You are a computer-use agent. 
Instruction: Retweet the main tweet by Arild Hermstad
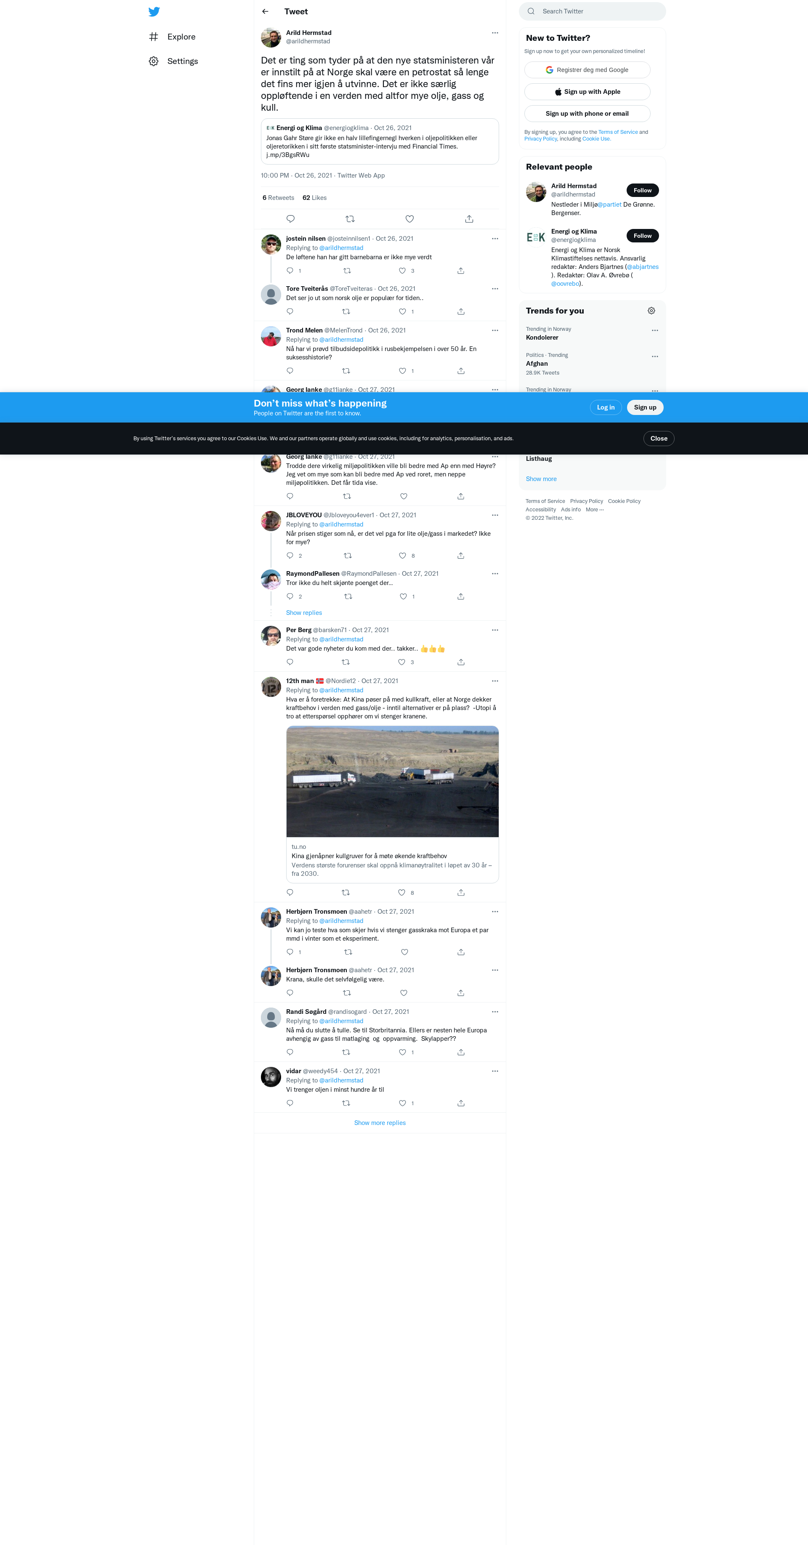350,219
